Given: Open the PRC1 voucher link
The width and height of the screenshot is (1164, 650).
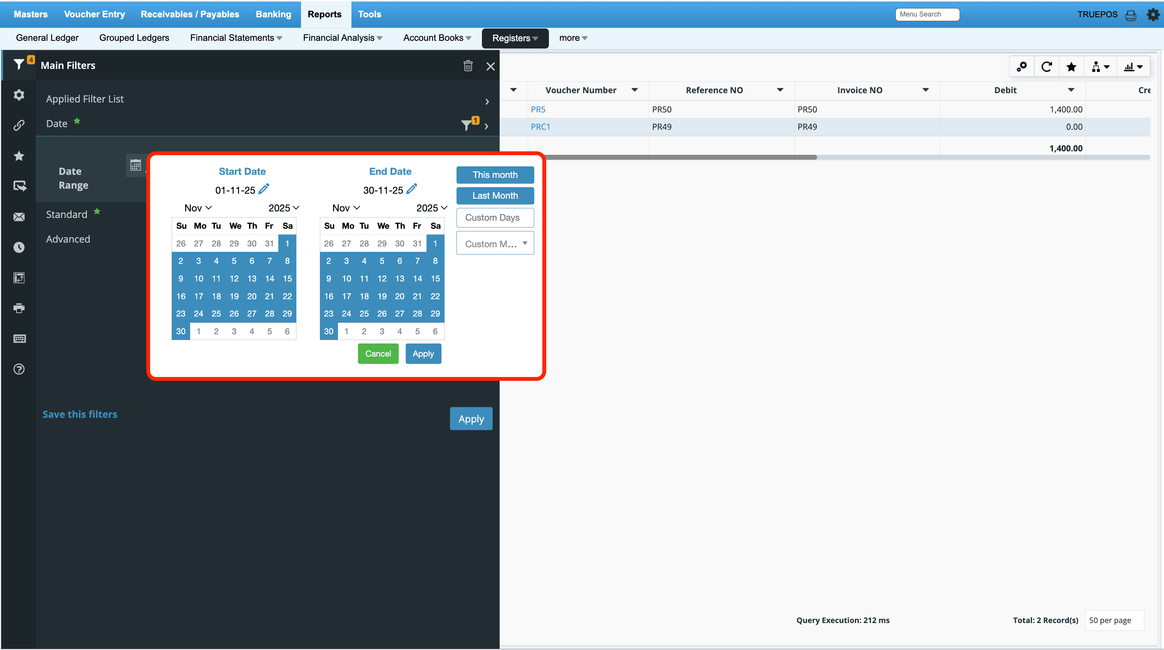Looking at the screenshot, I should point(540,127).
